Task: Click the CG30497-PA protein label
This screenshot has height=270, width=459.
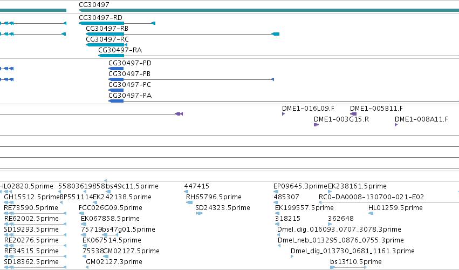Action: (130, 96)
